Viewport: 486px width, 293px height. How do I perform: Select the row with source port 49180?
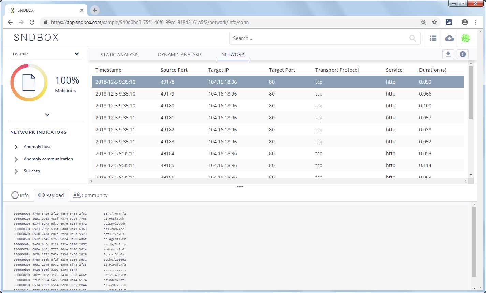[278, 106]
